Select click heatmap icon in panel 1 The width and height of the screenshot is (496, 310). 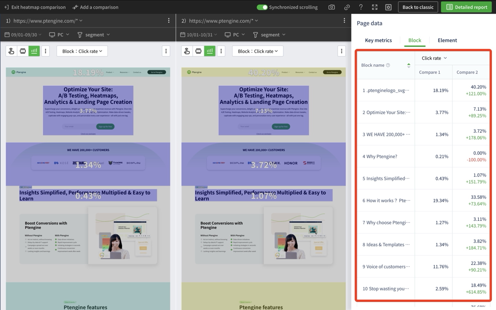(x=11, y=51)
